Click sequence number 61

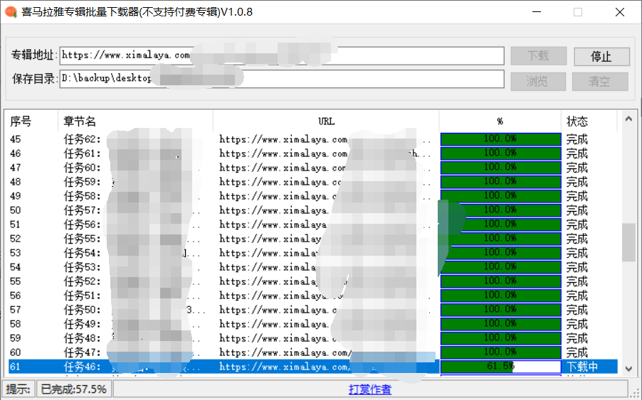click(x=15, y=367)
